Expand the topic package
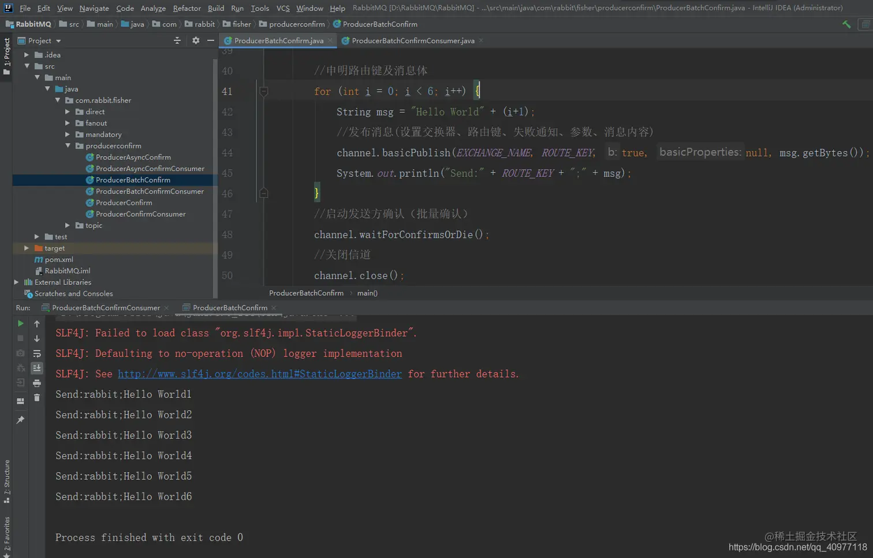 (68, 225)
